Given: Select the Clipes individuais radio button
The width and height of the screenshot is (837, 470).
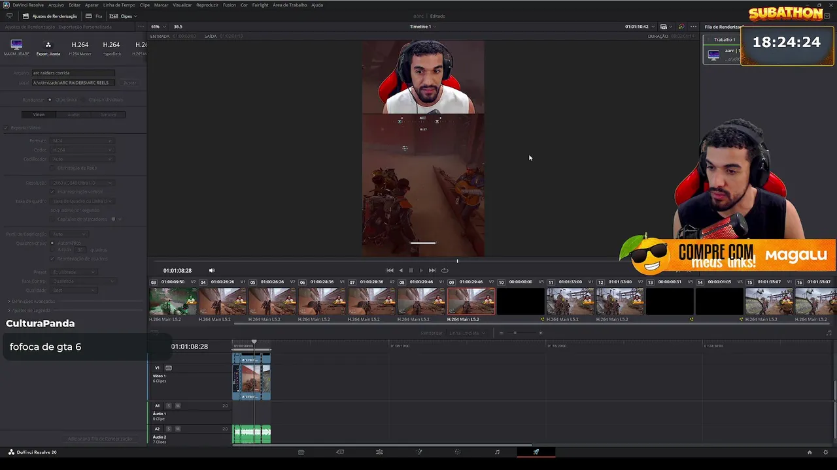Looking at the screenshot, I should tap(83, 100).
